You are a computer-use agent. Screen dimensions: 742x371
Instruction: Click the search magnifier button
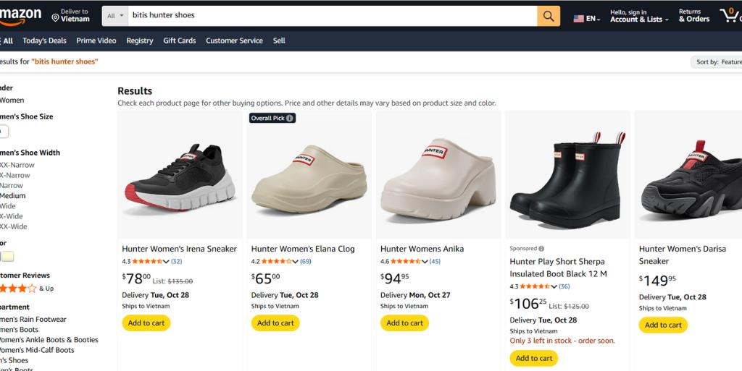pyautogui.click(x=548, y=16)
